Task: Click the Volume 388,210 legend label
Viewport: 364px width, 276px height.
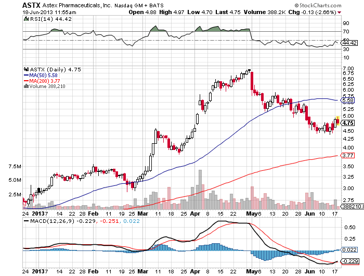Action: [x=47, y=86]
